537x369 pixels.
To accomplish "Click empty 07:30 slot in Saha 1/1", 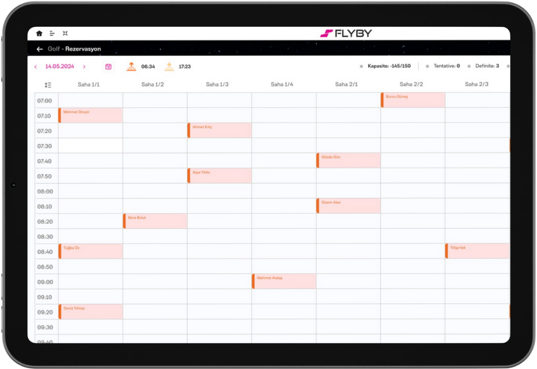I will click(90, 146).
